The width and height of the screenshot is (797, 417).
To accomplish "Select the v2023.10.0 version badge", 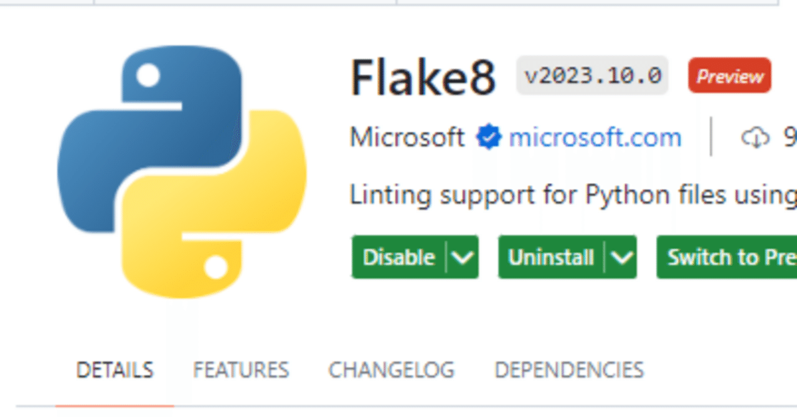I will tap(592, 75).
